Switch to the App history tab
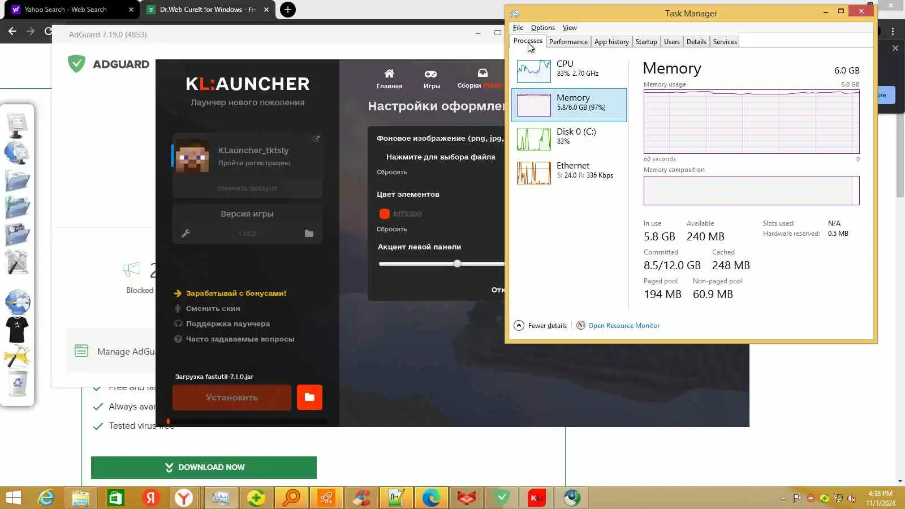905x509 pixels. (611, 42)
